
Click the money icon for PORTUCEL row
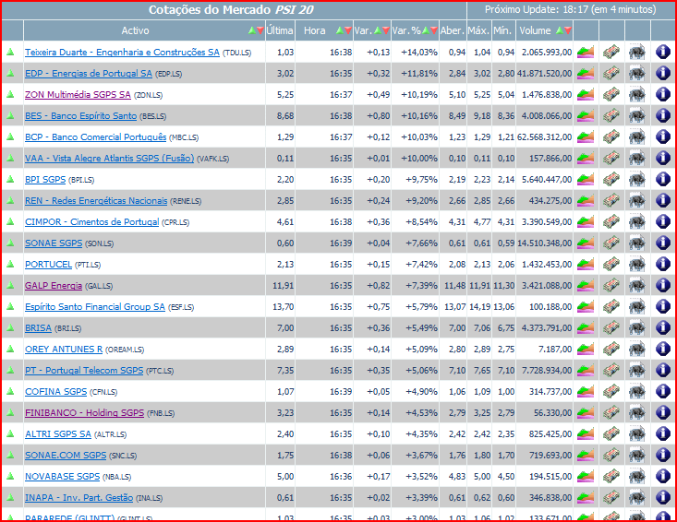coord(611,265)
